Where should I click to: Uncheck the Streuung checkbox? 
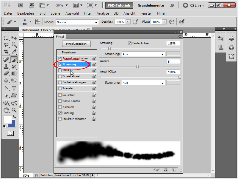[60, 64]
